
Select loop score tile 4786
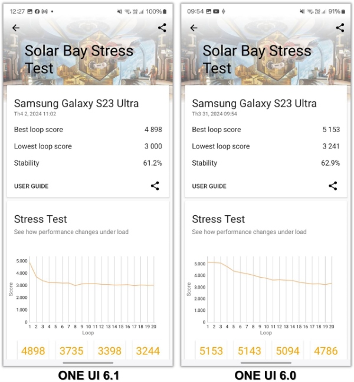coord(325,351)
